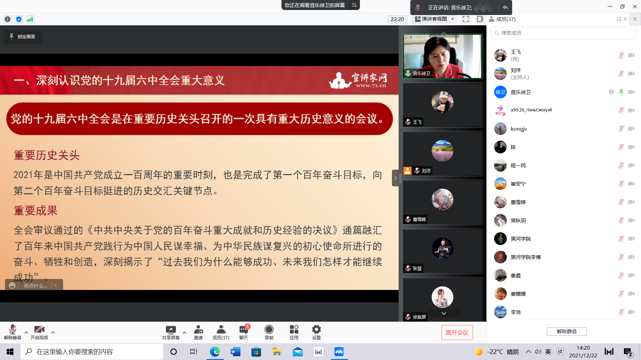Open the invite participants button

point(198,332)
